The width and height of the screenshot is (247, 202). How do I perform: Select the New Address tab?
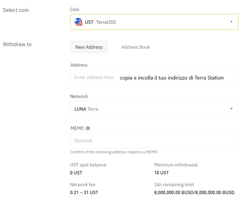pyautogui.click(x=89, y=47)
